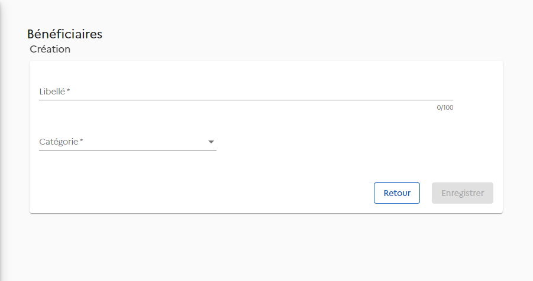Click the Enregistrer button
The height and width of the screenshot is (281, 533).
point(463,193)
